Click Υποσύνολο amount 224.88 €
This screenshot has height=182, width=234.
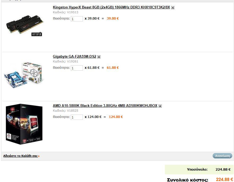pos(223,170)
